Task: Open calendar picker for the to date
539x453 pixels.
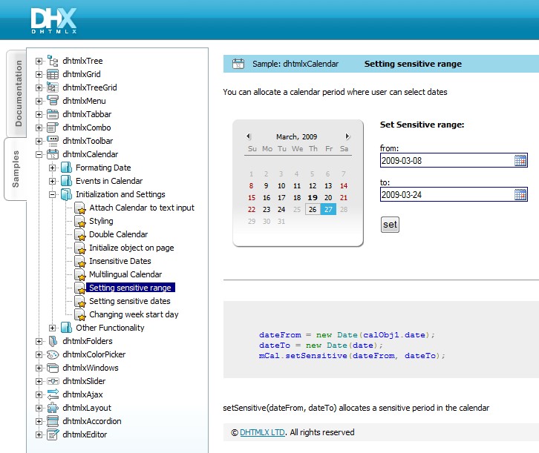Action: pyautogui.click(x=520, y=194)
